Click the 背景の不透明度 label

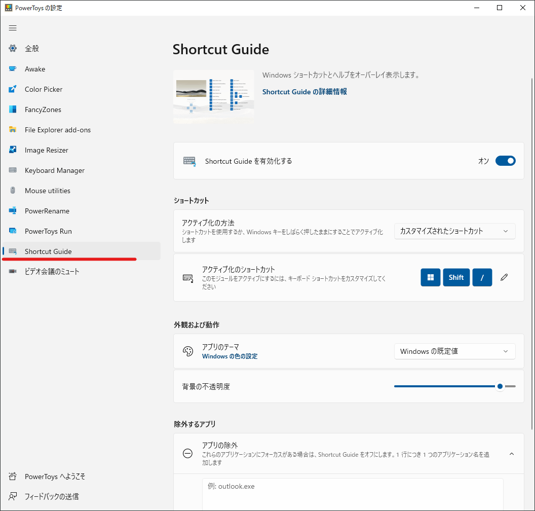(x=206, y=386)
